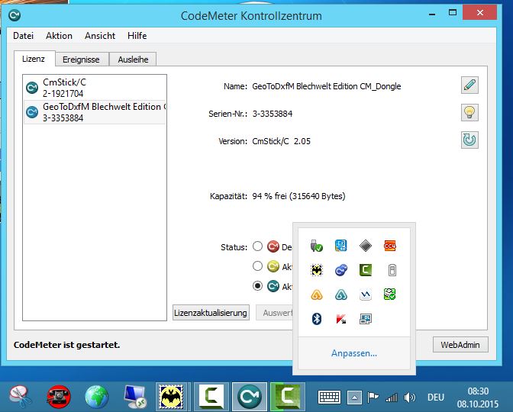
Task: Select the third status radio button
Action: (258, 286)
